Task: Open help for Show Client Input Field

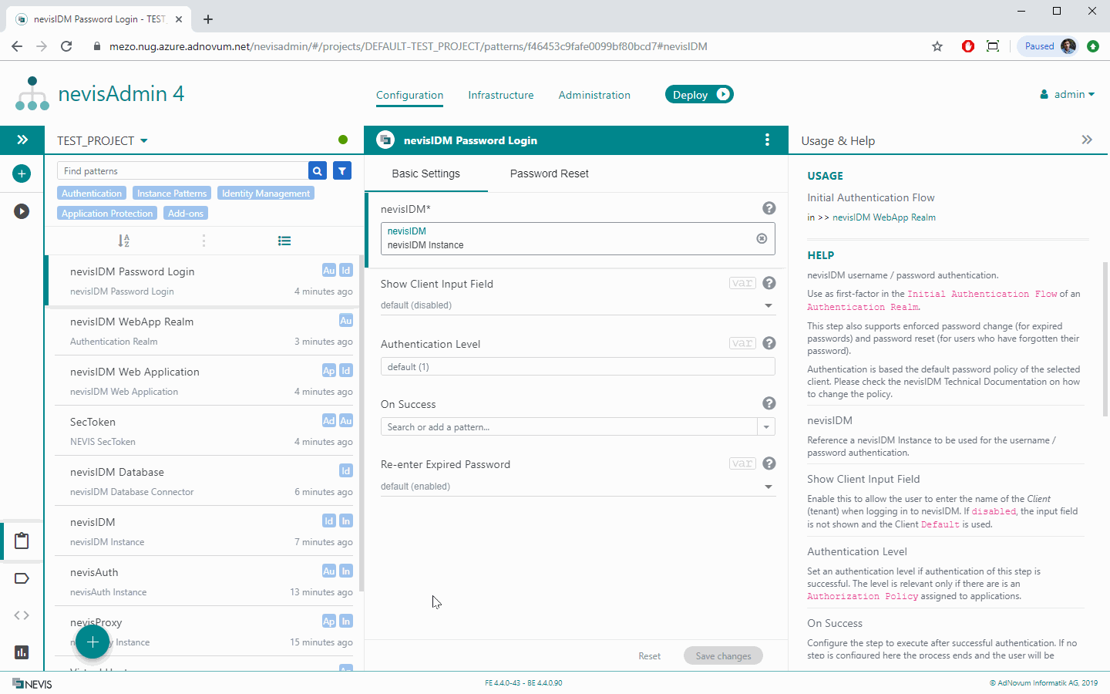Action: coord(769,283)
